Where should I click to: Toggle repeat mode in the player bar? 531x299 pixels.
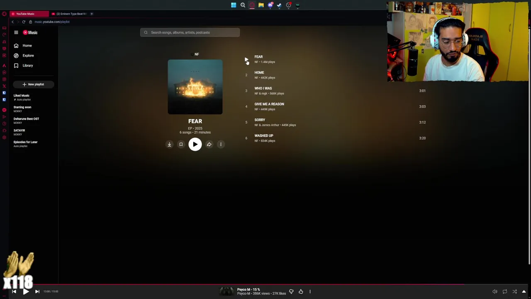point(504,292)
